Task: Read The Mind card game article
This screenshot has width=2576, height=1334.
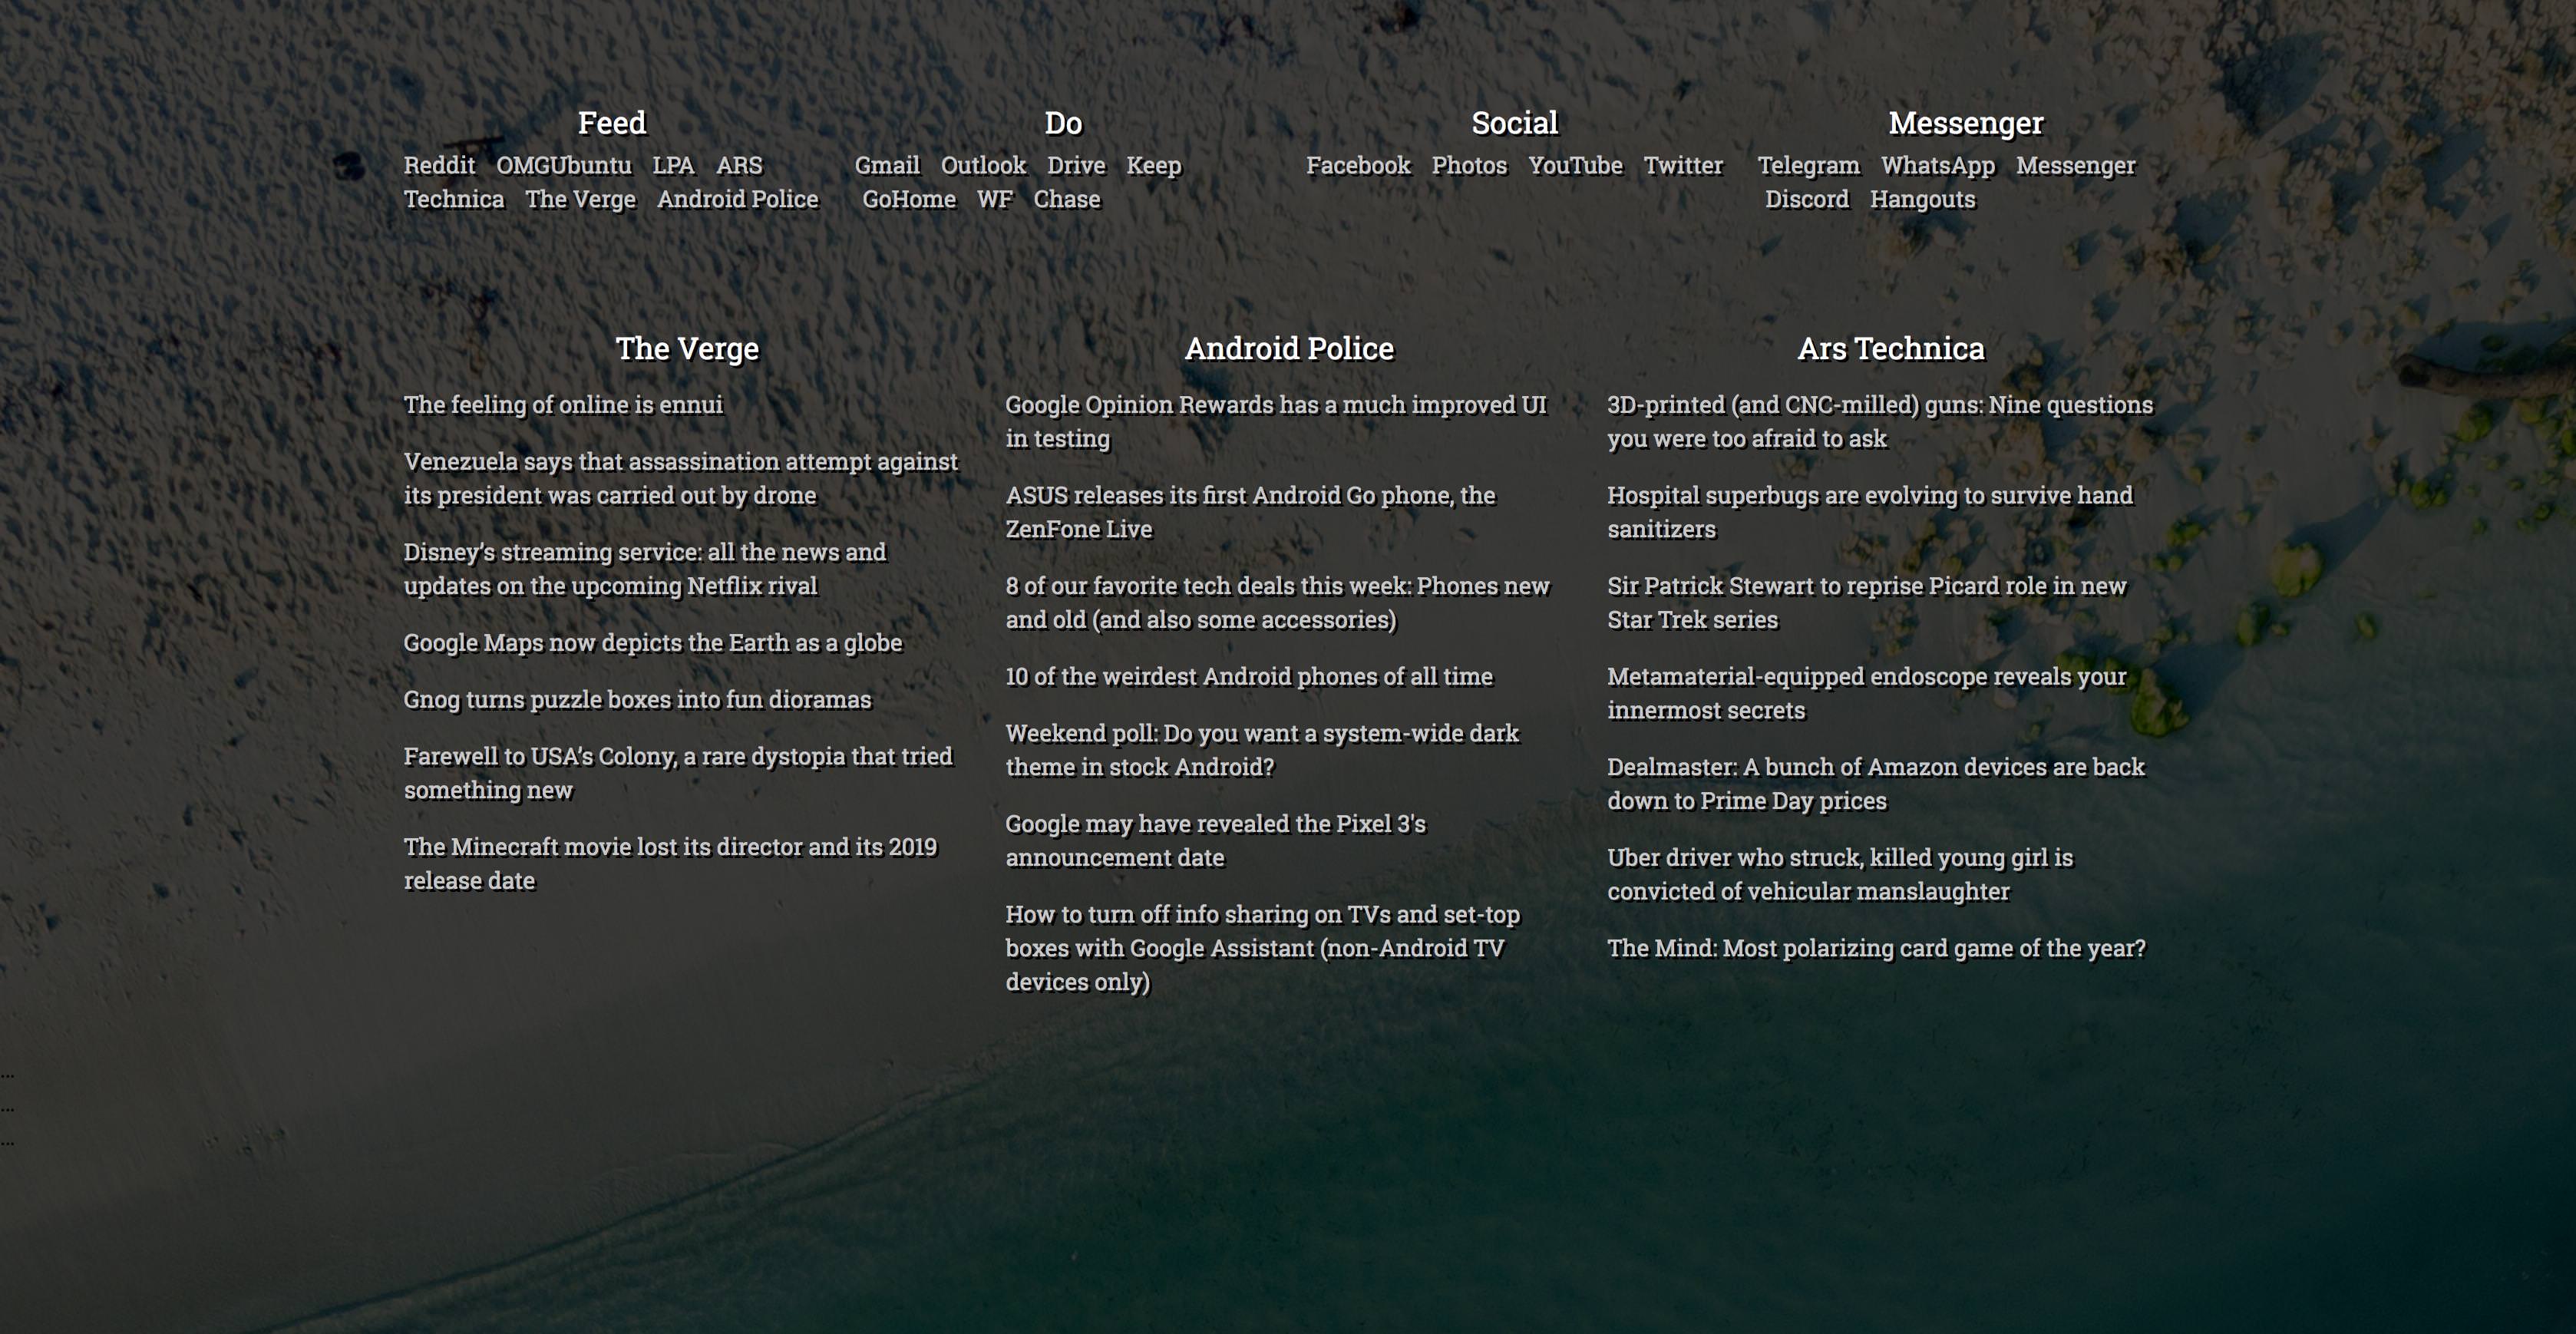Action: [x=1876, y=948]
